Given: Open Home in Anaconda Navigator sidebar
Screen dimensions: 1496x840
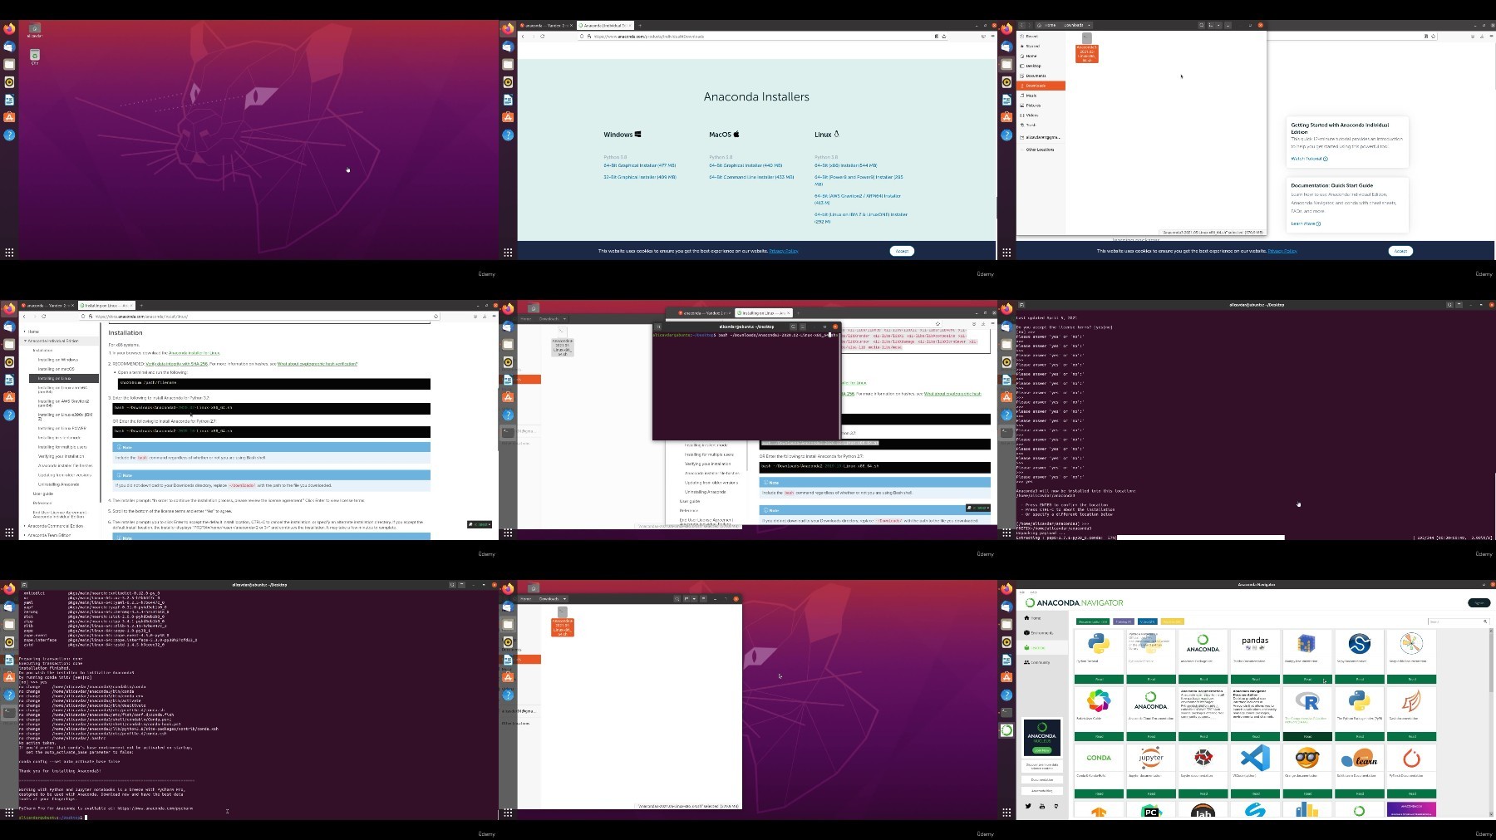Looking at the screenshot, I should [x=1035, y=618].
